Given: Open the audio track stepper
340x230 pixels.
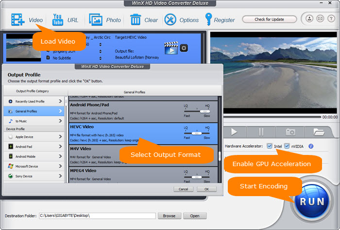Looking at the screenshot, I should (100, 51).
